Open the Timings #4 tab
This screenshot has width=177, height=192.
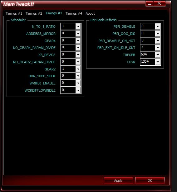pos(74,13)
